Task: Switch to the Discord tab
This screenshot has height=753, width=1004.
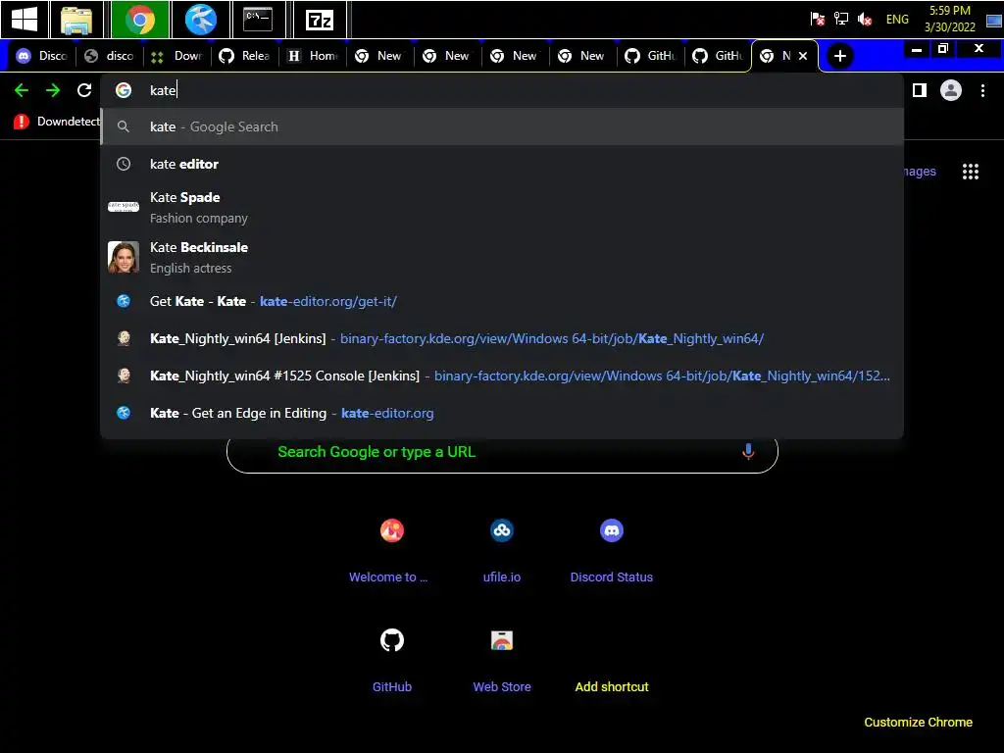Action: (41, 56)
